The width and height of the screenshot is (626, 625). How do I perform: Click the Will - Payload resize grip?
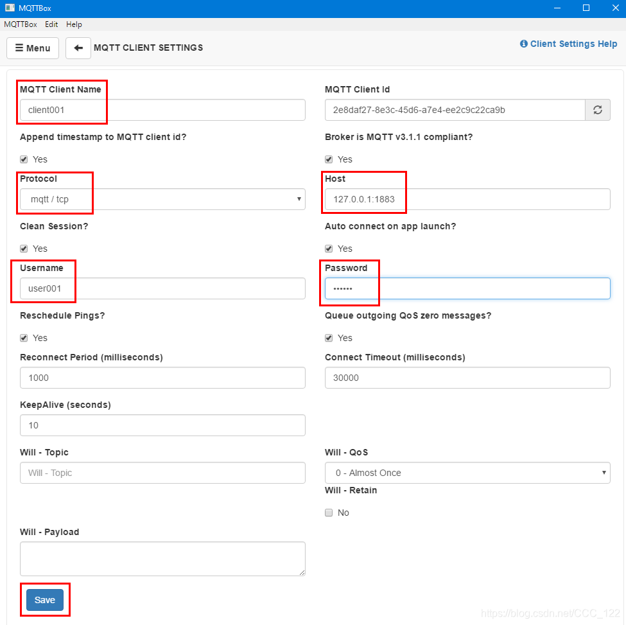(302, 573)
